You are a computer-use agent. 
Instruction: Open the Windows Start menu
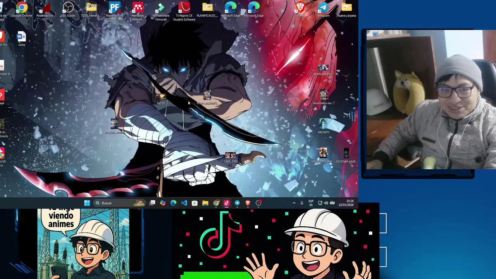[87, 203]
